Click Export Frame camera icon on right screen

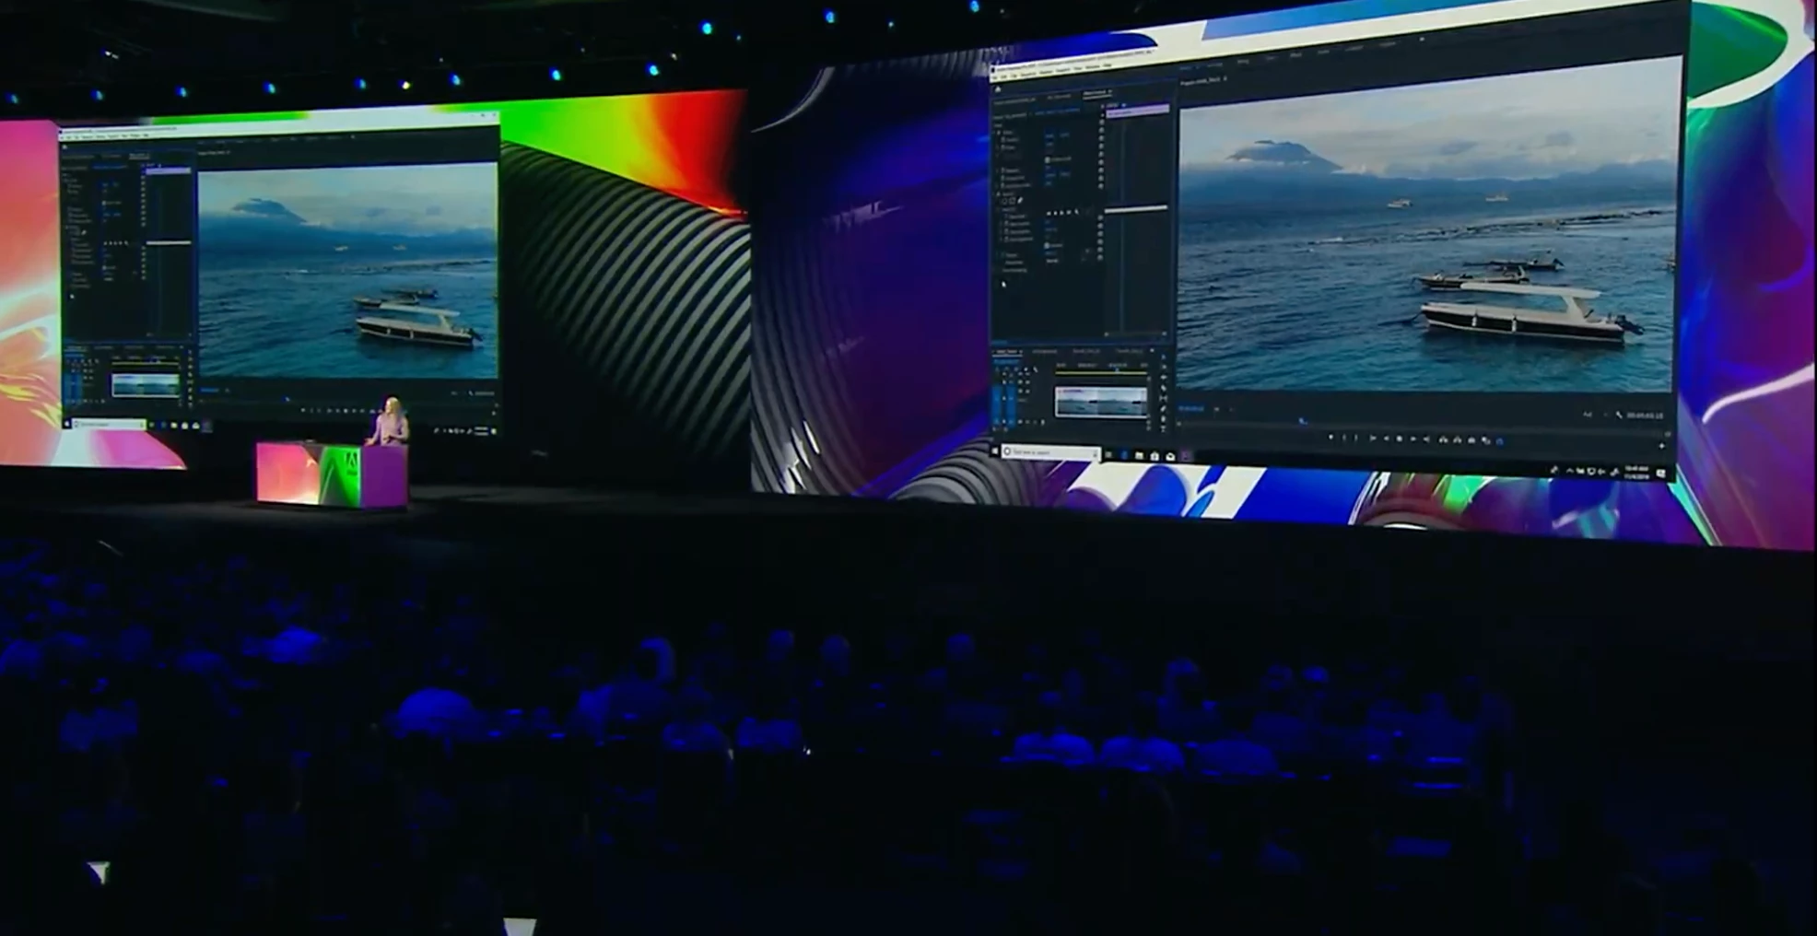tap(1471, 440)
